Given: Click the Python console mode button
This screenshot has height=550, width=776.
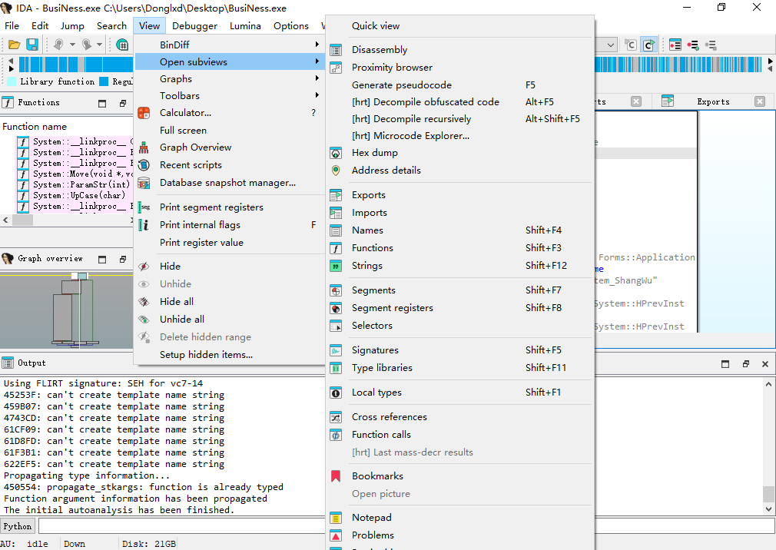Looking at the screenshot, I should tap(18, 526).
